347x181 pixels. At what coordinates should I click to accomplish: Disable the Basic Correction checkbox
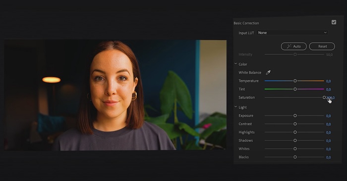coord(334,22)
